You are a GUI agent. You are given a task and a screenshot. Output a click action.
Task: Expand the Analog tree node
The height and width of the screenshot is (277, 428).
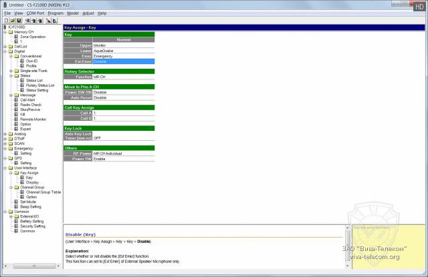tap(5, 134)
